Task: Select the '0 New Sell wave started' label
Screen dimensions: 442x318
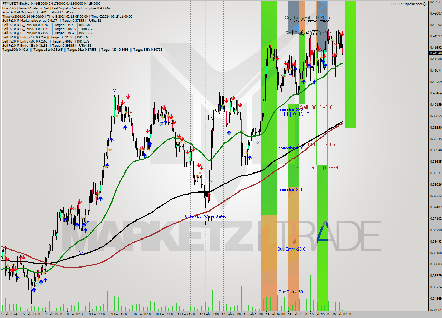Action: pyautogui.click(x=309, y=21)
